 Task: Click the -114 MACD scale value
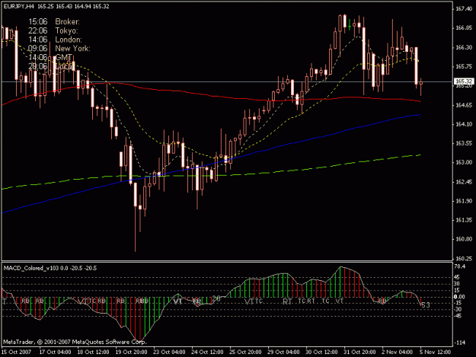(460, 343)
